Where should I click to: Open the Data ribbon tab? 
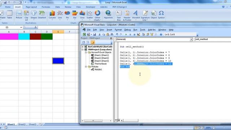click(57, 7)
